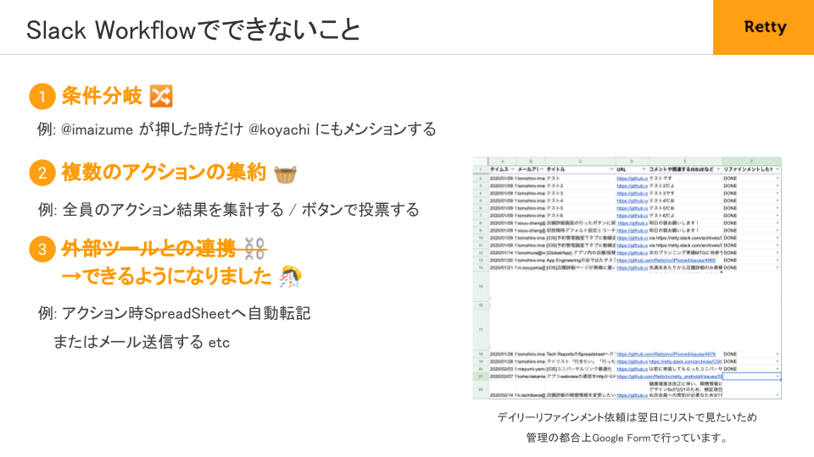Click the 条件分岐 heading
Viewport: 814px width, 457px height.
(x=102, y=96)
